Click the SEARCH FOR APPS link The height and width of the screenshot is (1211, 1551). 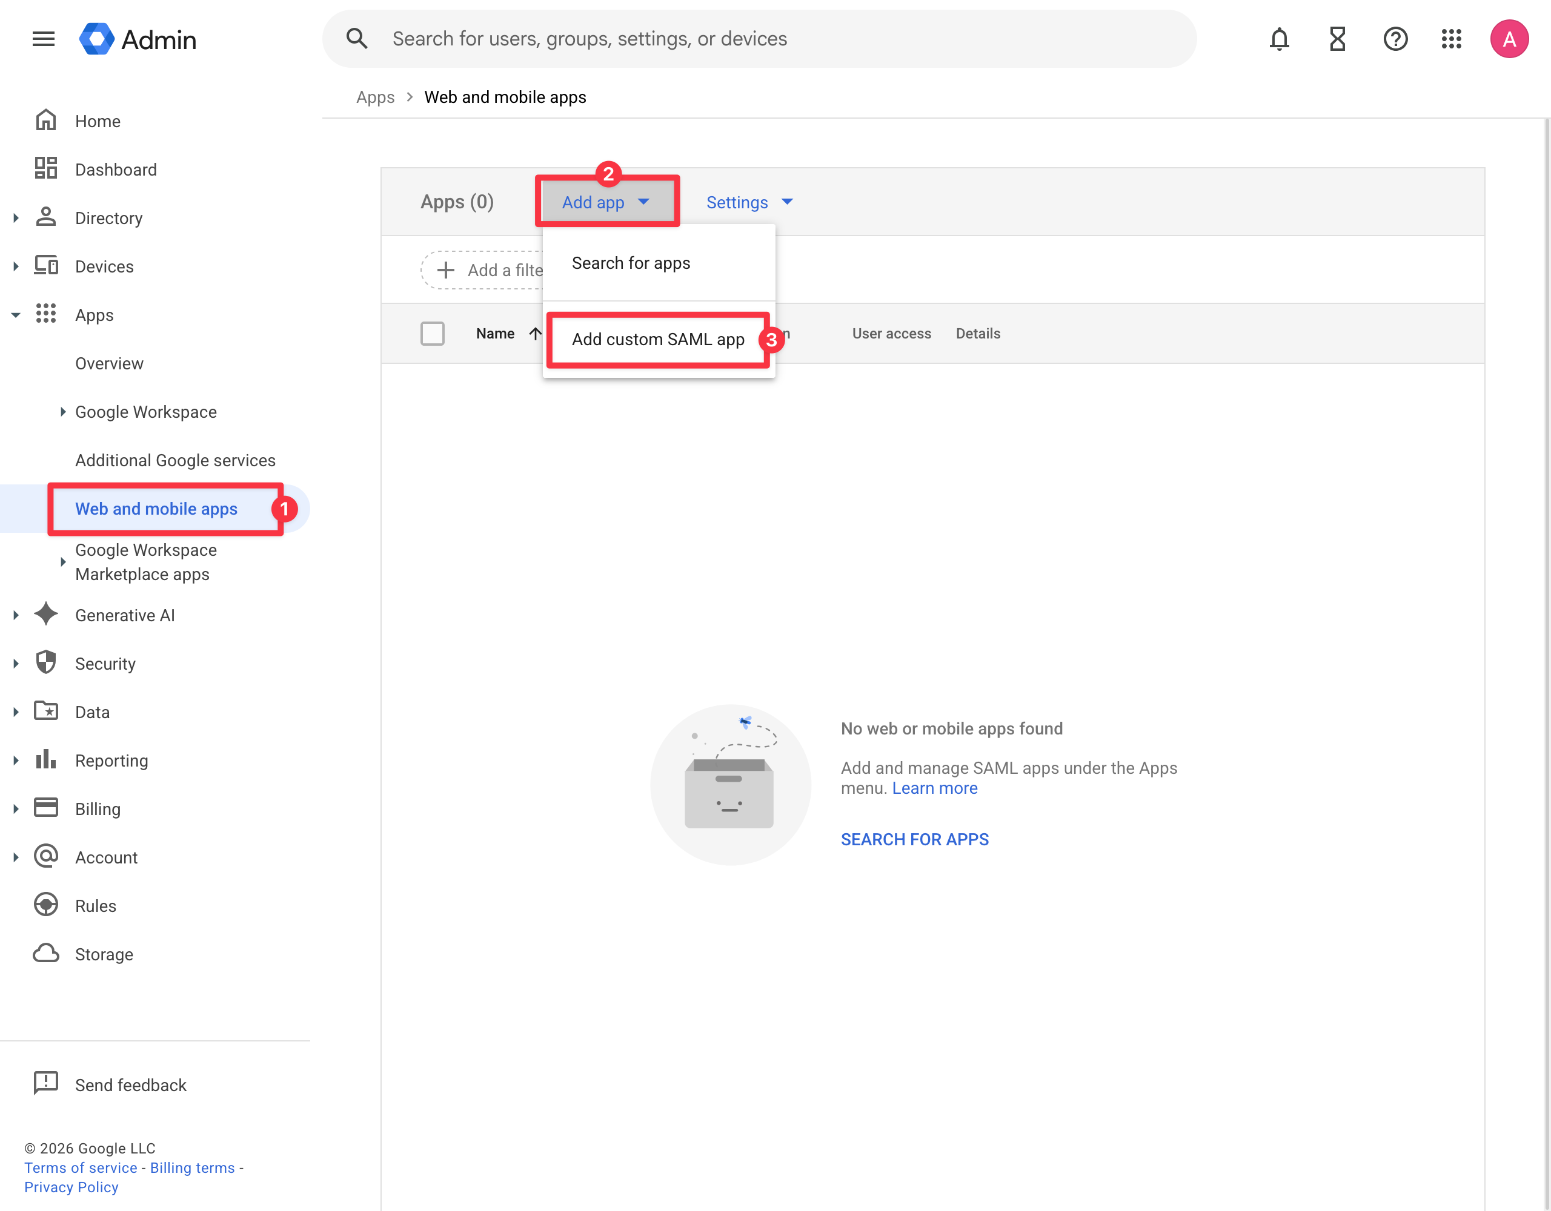tap(915, 839)
